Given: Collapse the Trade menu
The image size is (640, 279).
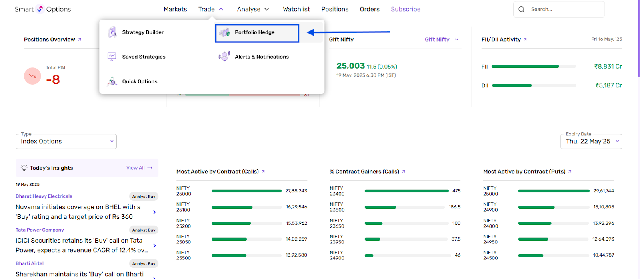Looking at the screenshot, I should (x=211, y=9).
